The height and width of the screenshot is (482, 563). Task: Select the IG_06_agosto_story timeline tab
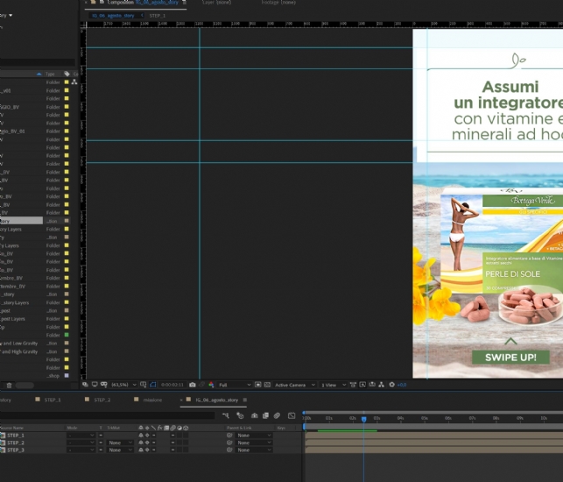216,400
